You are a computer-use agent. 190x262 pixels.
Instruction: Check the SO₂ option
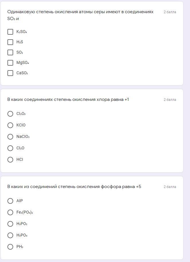click(x=10, y=52)
